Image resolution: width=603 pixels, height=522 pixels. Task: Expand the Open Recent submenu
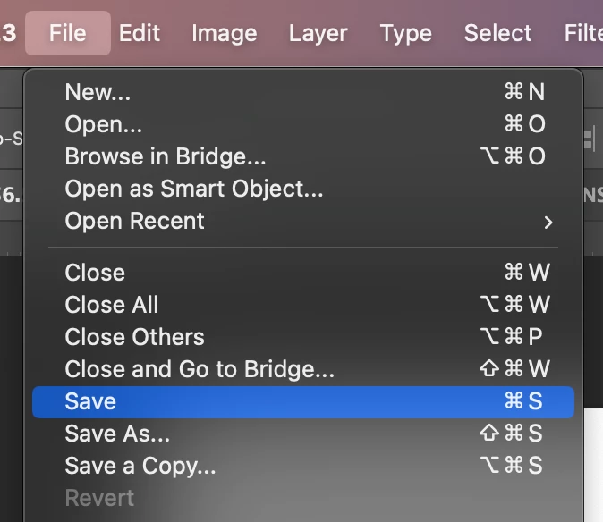[134, 221]
